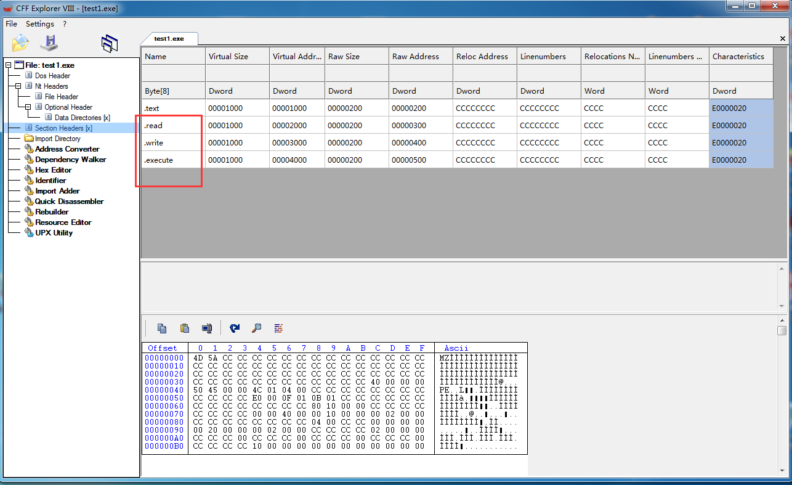Open the File menu
792x485 pixels.
(11, 24)
